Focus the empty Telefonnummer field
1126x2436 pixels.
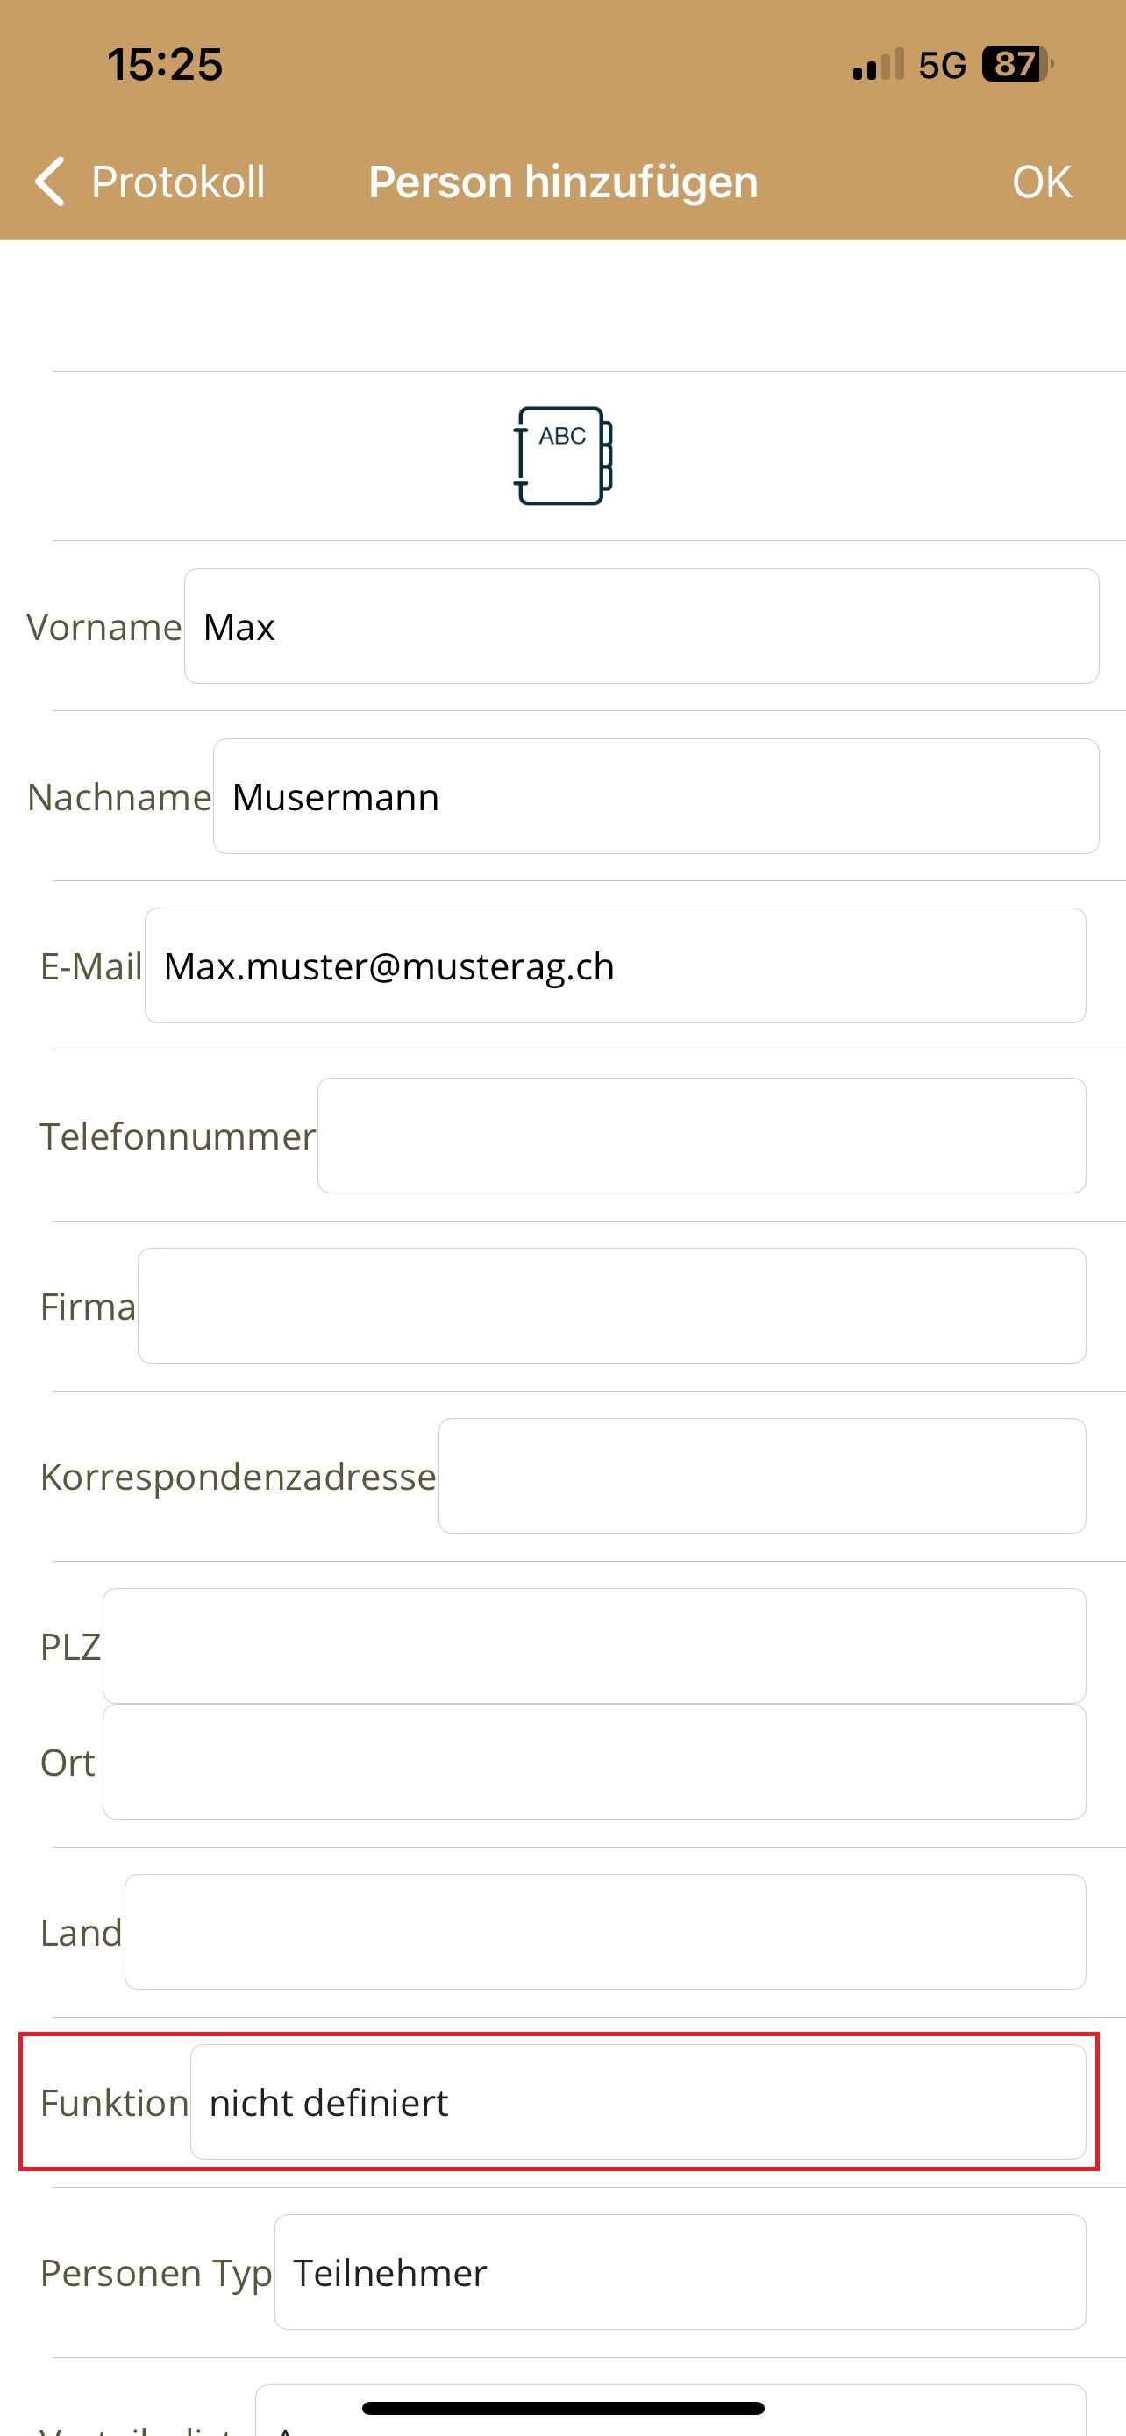click(x=701, y=1136)
